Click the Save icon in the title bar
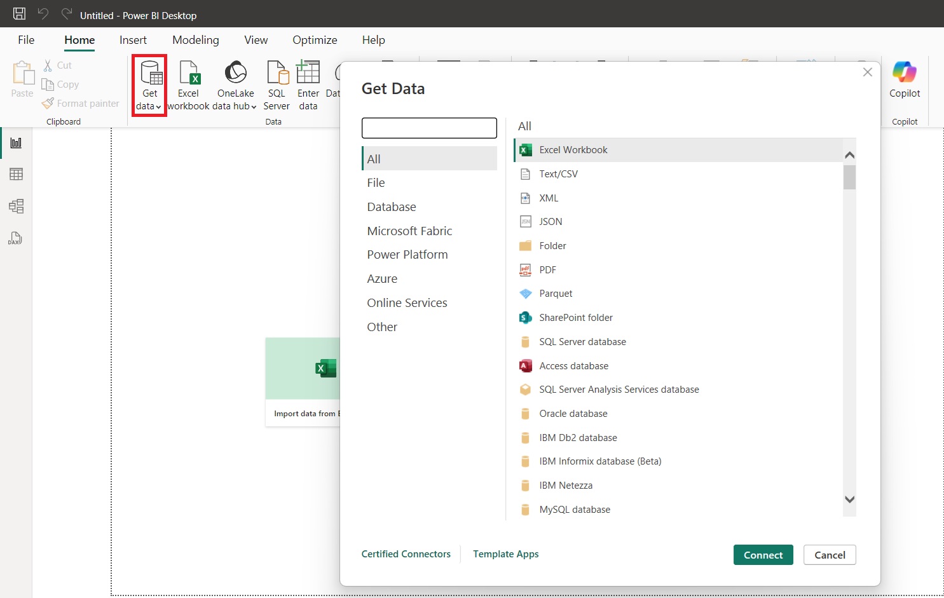The width and height of the screenshot is (944, 598). (x=18, y=13)
